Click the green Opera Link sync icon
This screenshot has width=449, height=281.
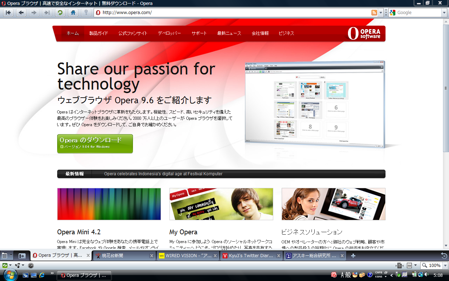click(x=5, y=266)
